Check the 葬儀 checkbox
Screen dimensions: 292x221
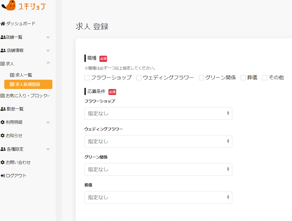pyautogui.click(x=243, y=78)
